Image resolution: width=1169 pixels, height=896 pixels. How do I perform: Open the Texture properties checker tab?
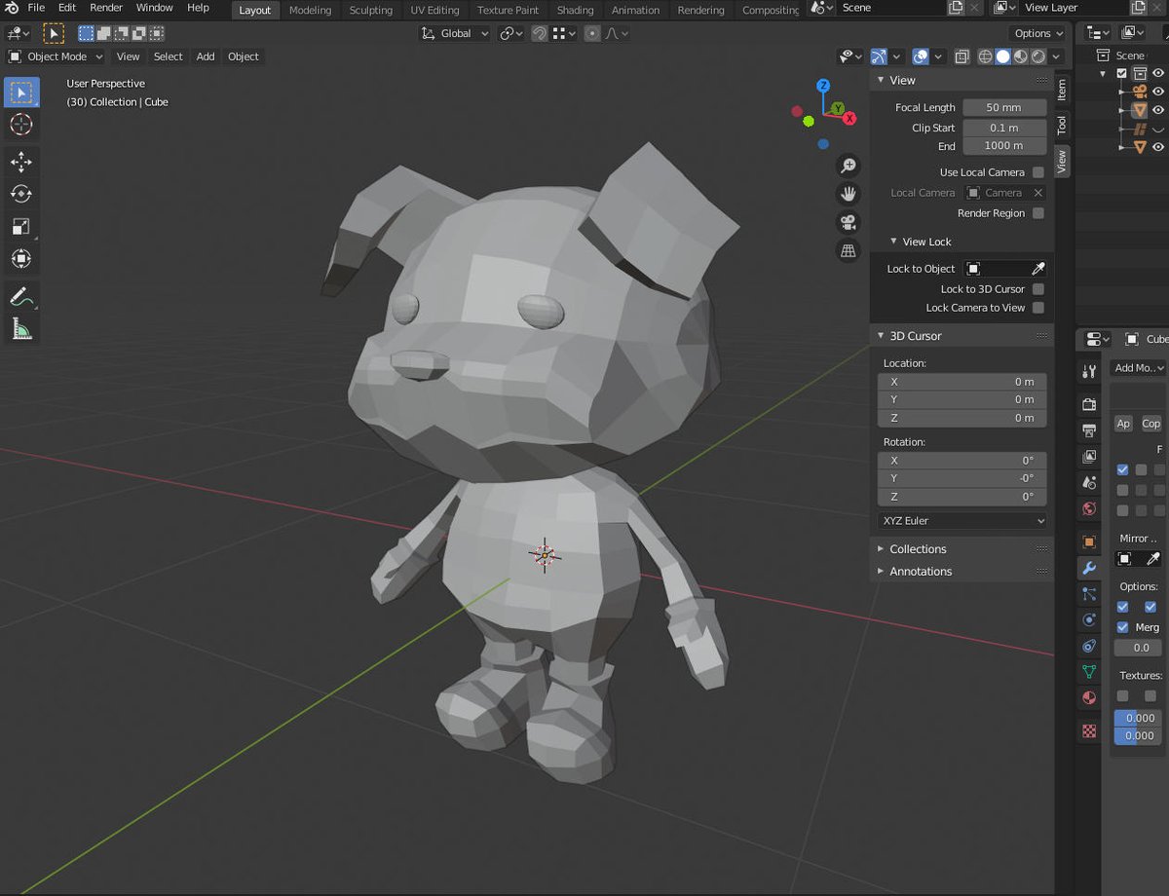(1089, 730)
